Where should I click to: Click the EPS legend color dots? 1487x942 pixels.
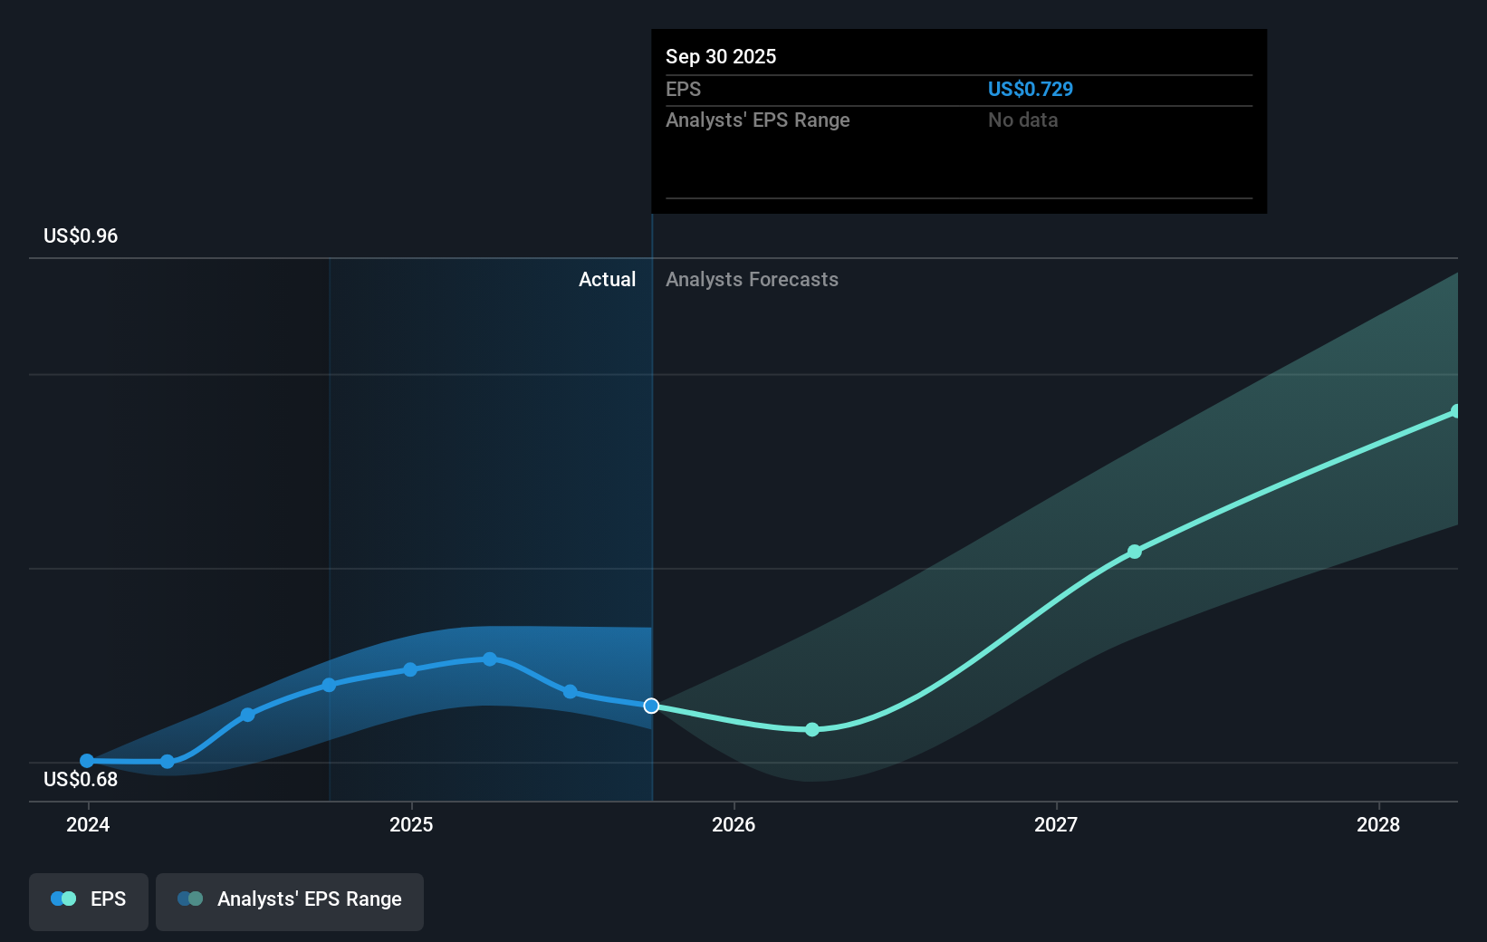coord(63,899)
